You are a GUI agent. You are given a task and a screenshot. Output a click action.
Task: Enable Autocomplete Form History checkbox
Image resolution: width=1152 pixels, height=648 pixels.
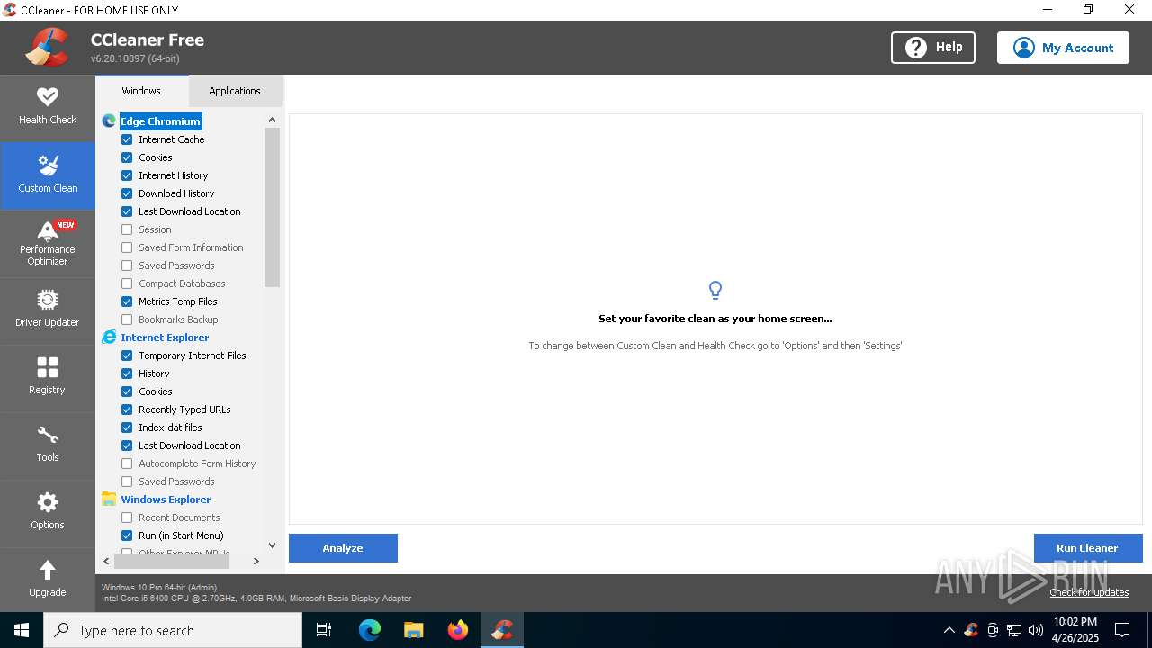127,463
